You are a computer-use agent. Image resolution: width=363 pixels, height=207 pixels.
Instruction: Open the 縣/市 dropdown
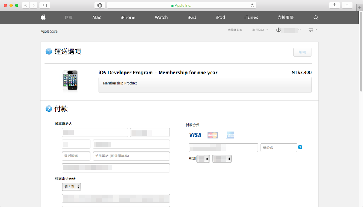coord(71,187)
